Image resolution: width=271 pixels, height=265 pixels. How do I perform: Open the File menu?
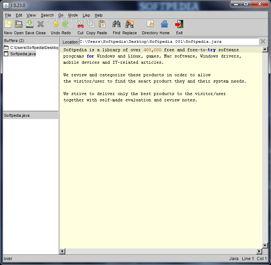point(8,15)
